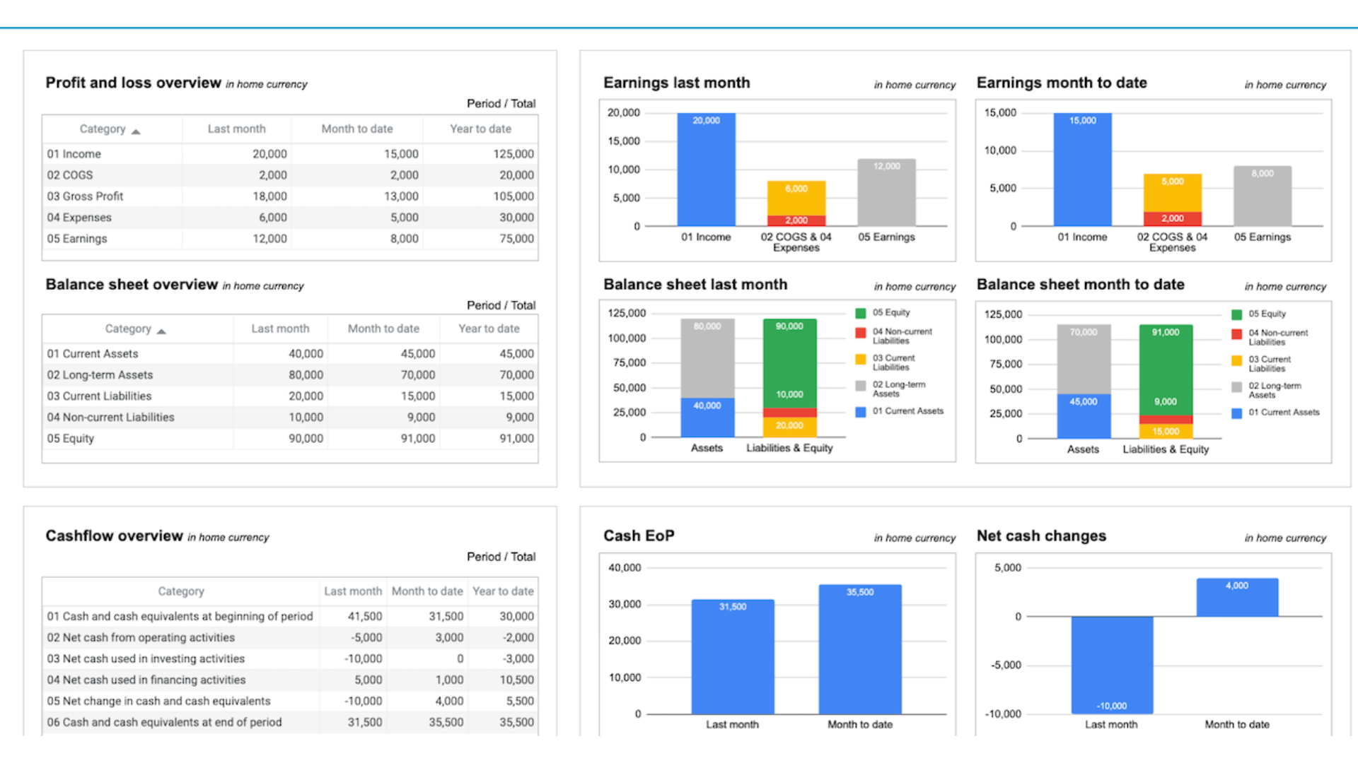Click gray 02 Long-term Assets swatch in Balance sheet last month
The image size is (1358, 763).
[x=860, y=386]
